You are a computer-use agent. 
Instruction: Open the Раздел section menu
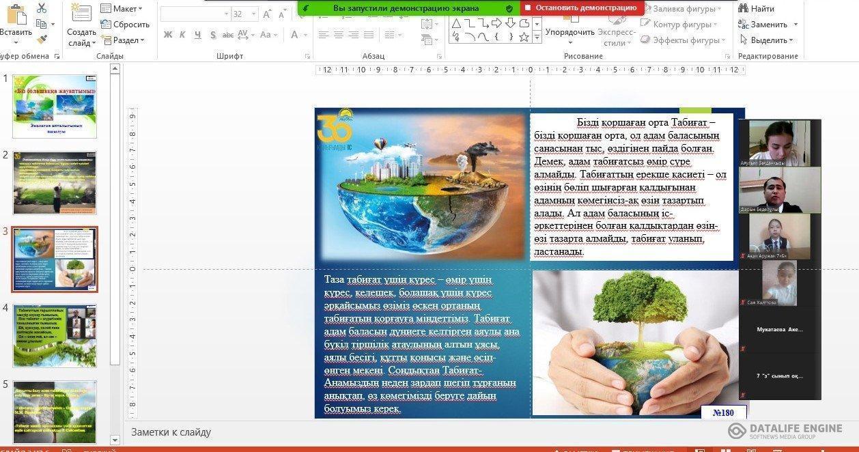pyautogui.click(x=123, y=40)
